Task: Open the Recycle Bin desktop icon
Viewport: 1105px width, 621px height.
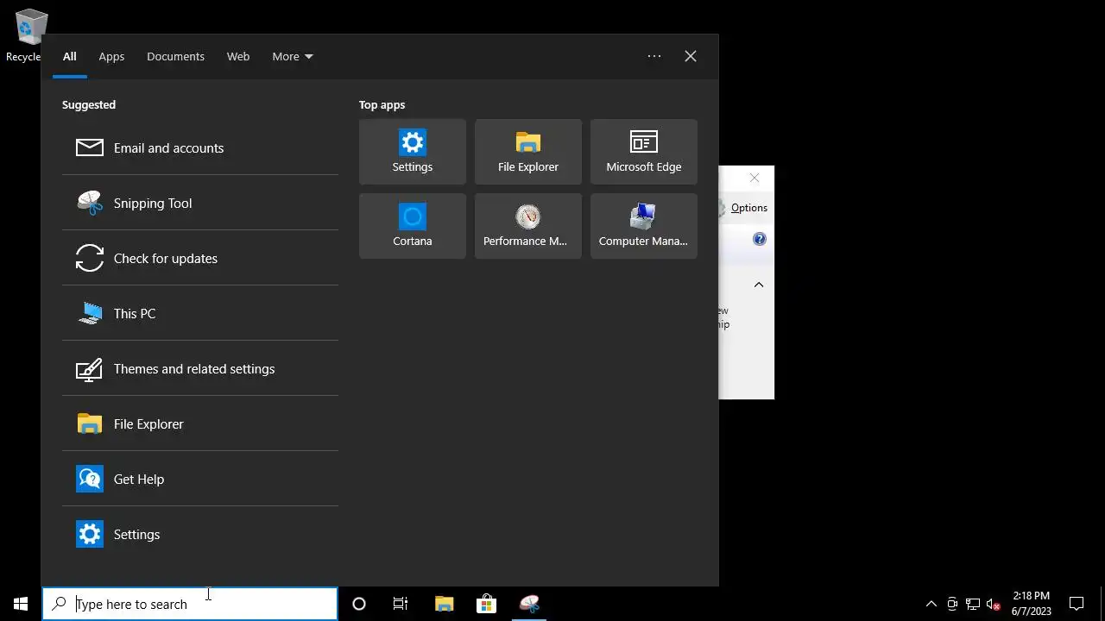Action: [26, 35]
